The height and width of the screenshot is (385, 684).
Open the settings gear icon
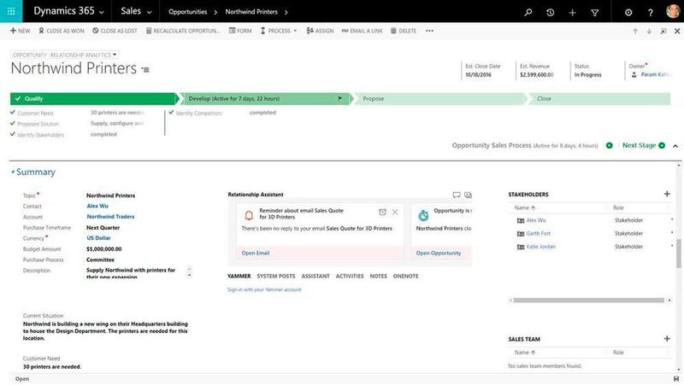click(629, 12)
